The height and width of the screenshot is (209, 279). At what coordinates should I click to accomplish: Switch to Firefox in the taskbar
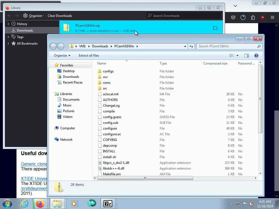40,204
